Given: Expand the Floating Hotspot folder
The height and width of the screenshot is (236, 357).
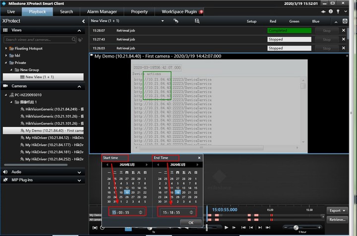Looking at the screenshot, I should [x=6, y=49].
